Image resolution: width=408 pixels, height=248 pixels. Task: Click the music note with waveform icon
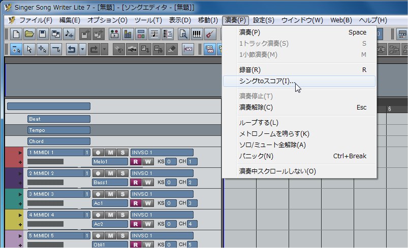point(69,34)
